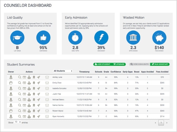
Task: Click the owner icon for Emily Chan
Action: click(11, 83)
